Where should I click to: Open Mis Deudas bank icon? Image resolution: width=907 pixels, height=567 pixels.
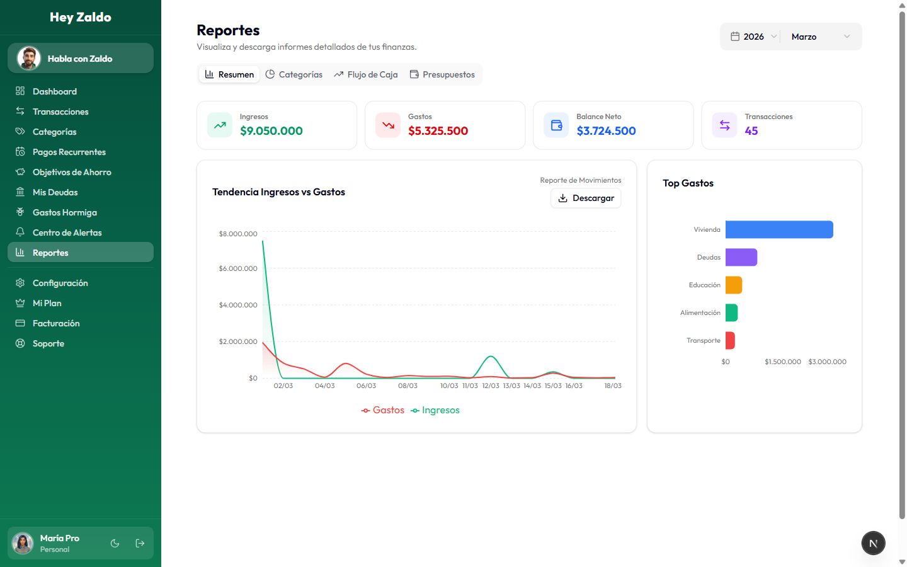coord(20,192)
